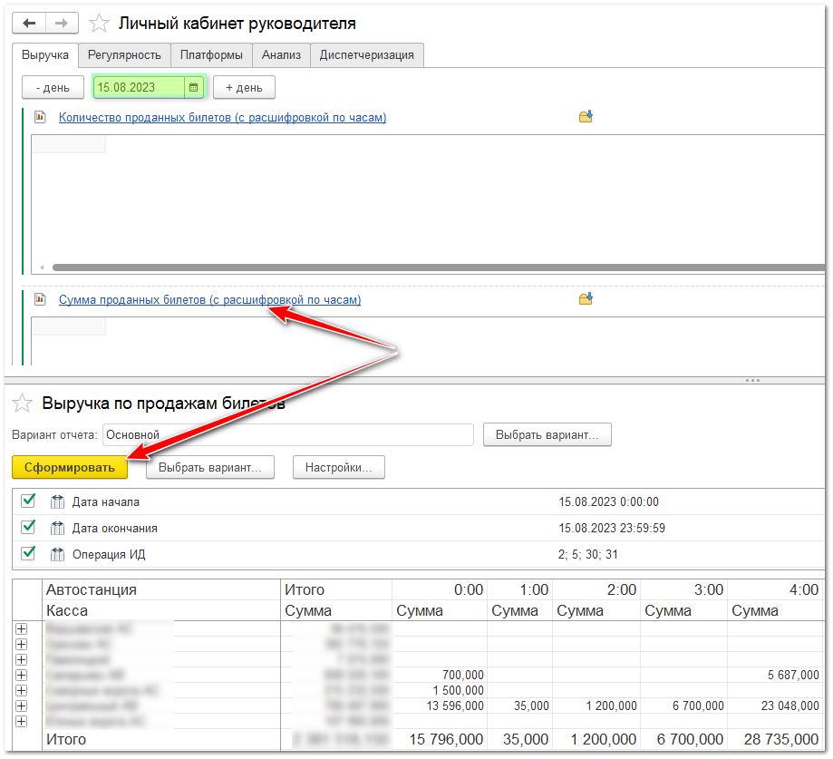This screenshot has width=833, height=759.
Task: Click folder icon beside Сумма проданных билетов
Action: pyautogui.click(x=586, y=299)
